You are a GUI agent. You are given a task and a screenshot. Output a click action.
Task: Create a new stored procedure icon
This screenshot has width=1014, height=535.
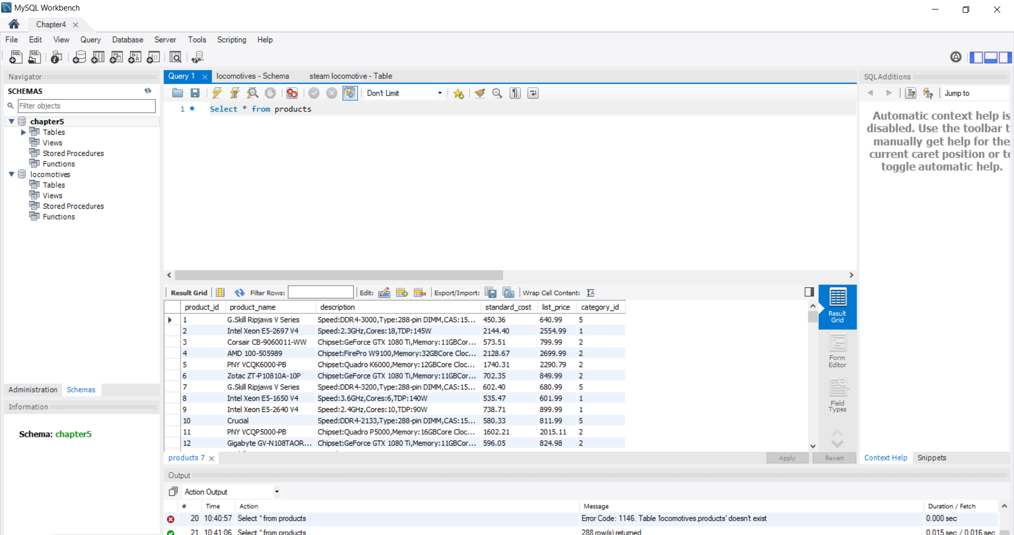(x=135, y=57)
